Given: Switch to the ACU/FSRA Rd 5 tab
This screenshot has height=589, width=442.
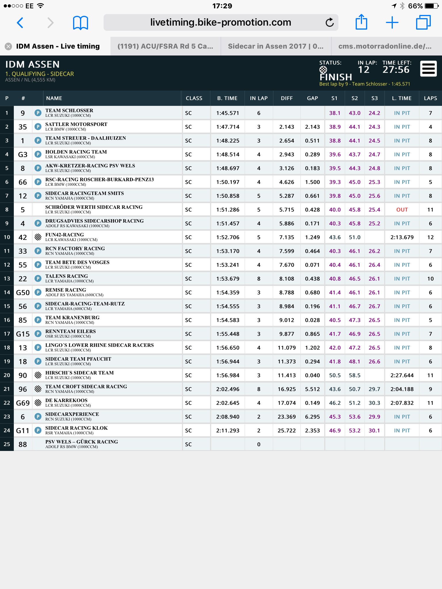Looking at the screenshot, I should (x=165, y=46).
